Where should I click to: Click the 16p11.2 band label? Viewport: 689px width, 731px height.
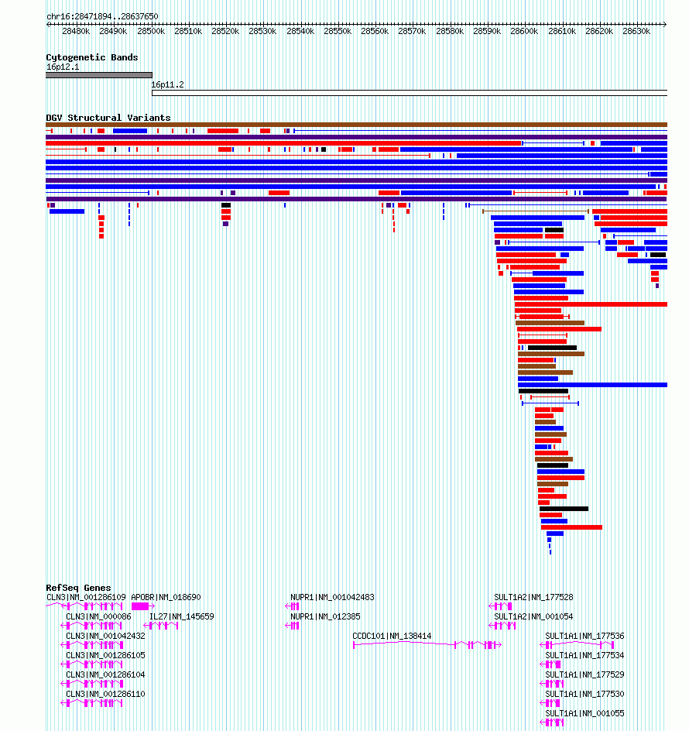coord(167,85)
